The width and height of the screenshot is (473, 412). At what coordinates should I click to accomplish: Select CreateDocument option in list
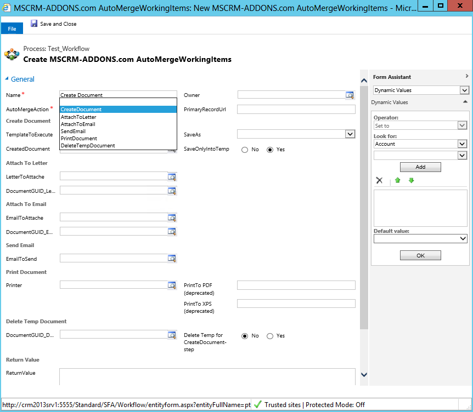tap(119, 110)
